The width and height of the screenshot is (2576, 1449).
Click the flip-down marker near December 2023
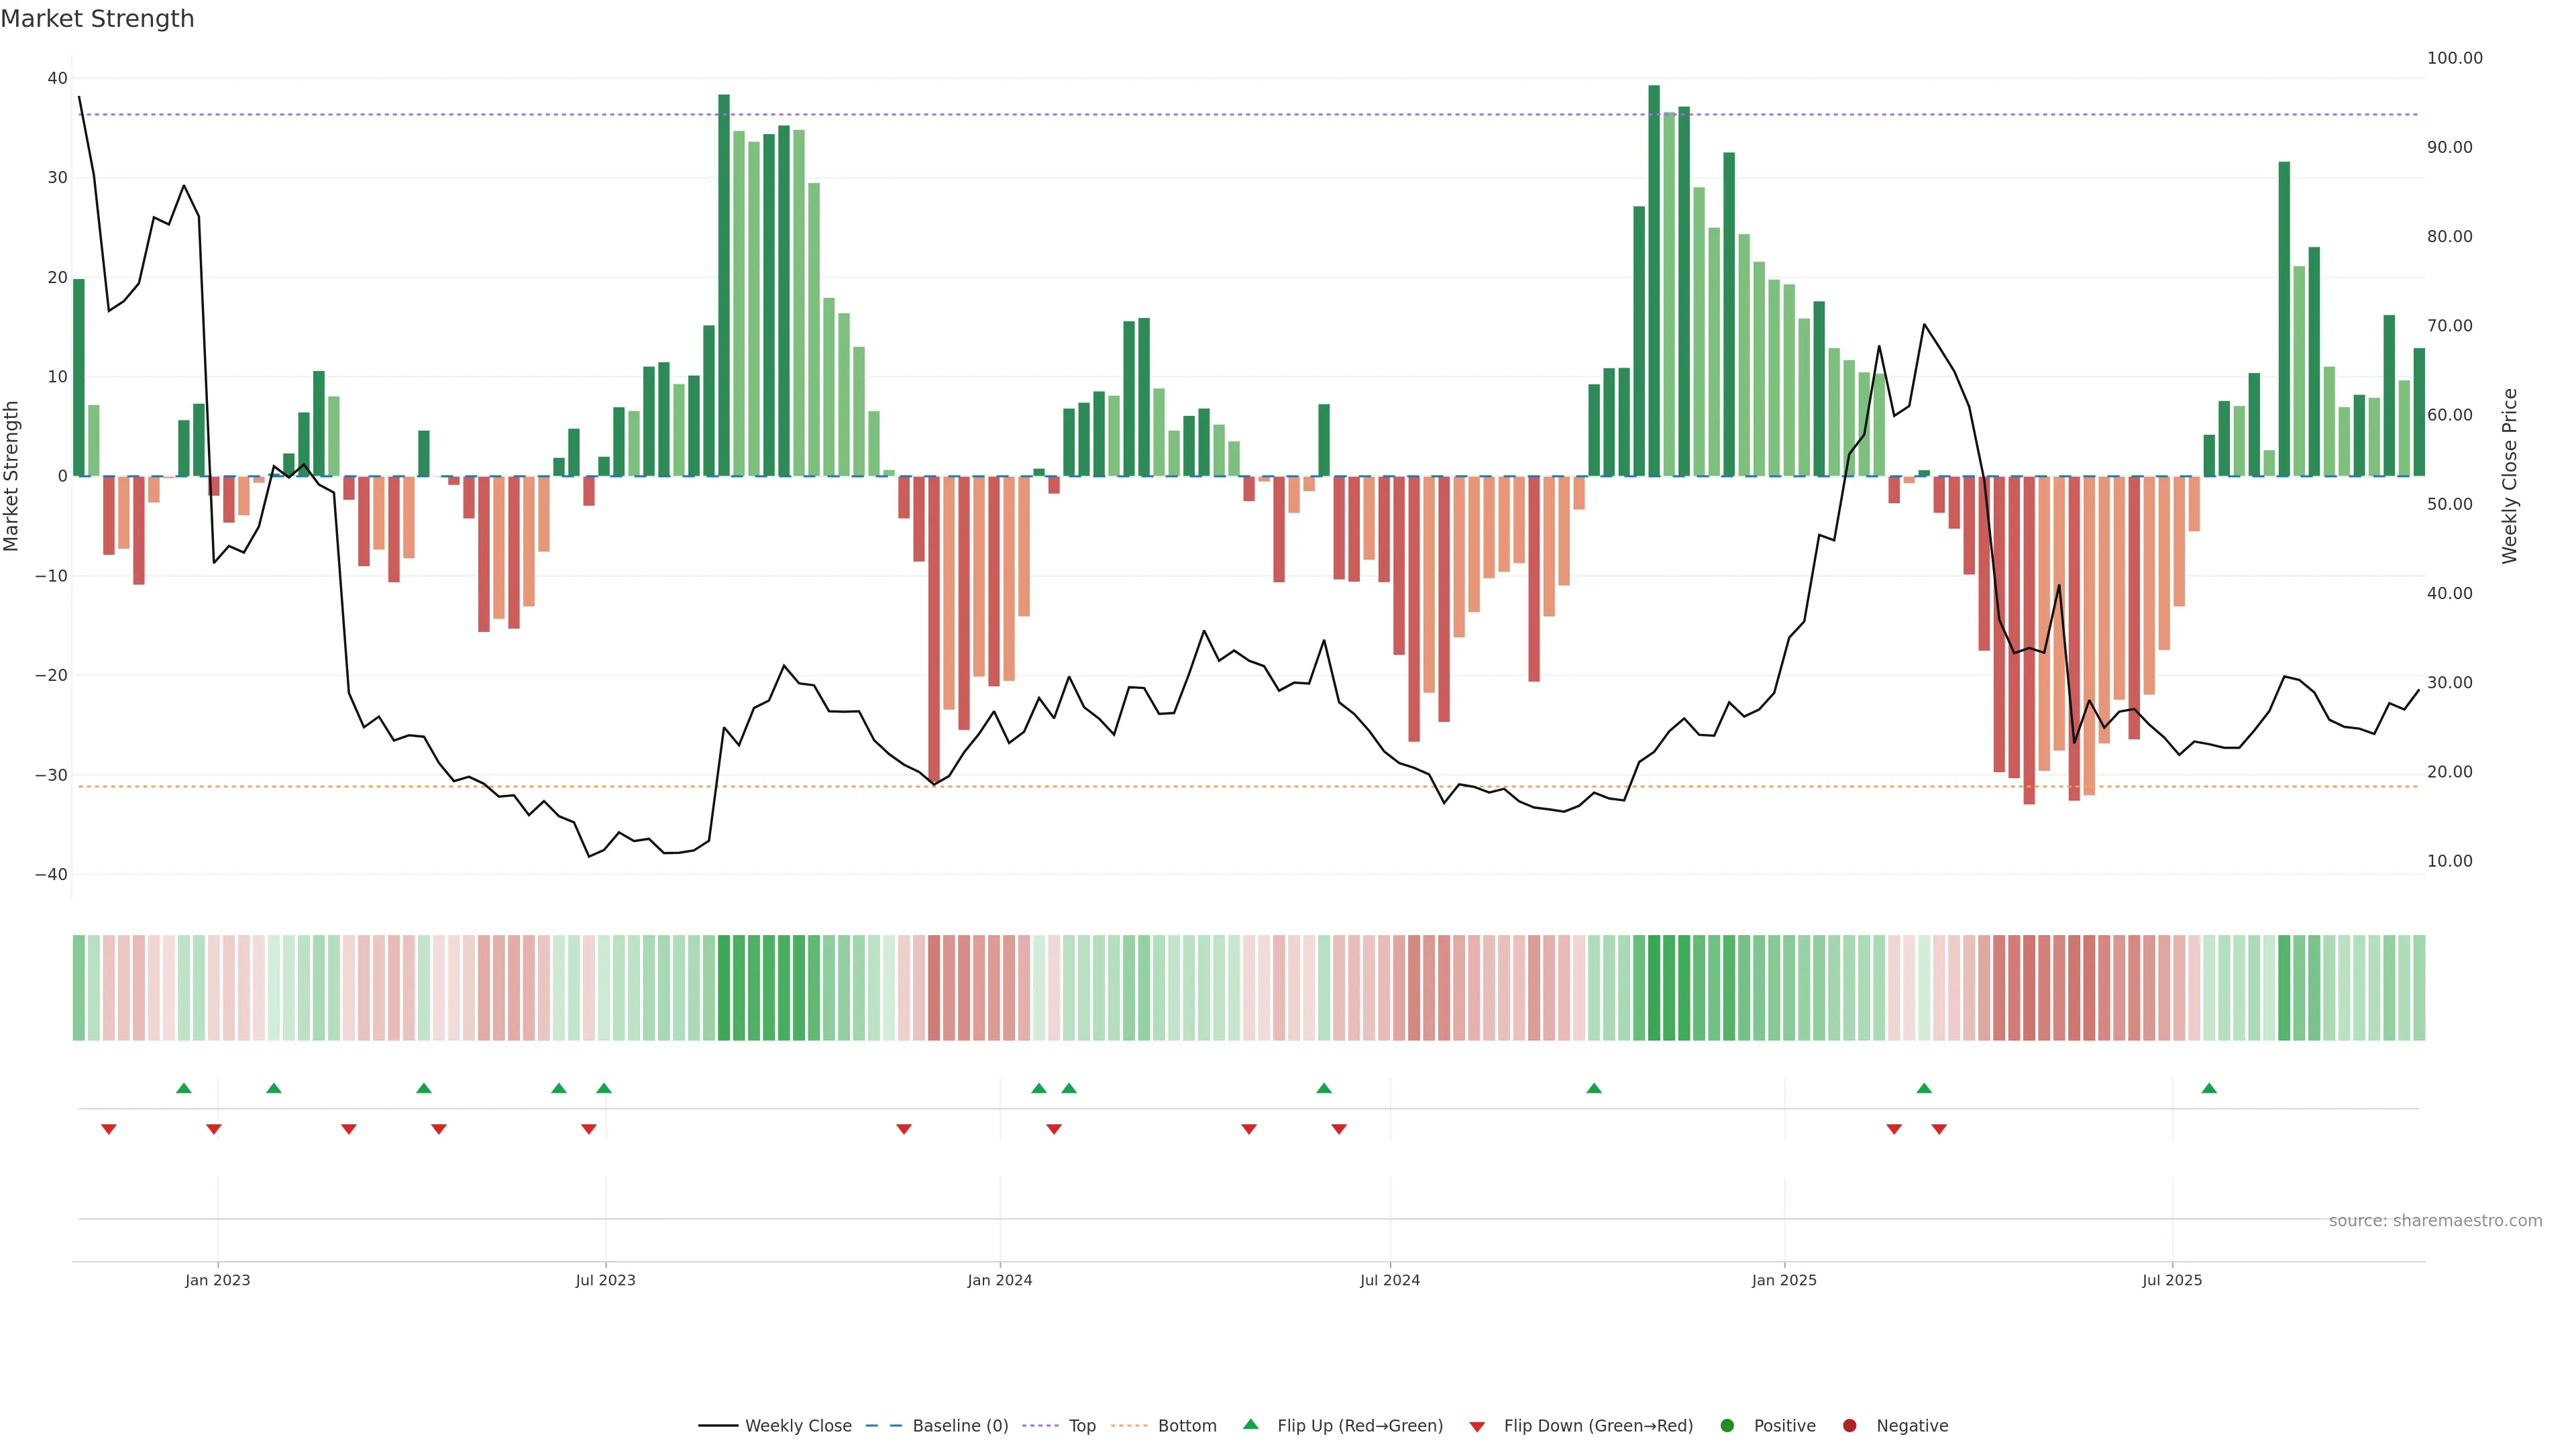904,1129
